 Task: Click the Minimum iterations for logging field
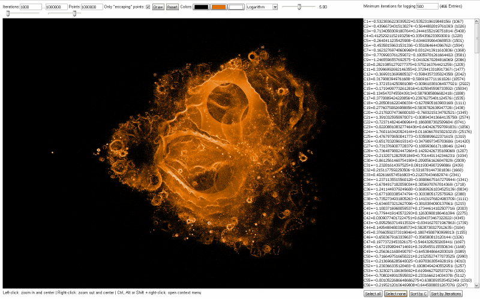tap(427, 6)
